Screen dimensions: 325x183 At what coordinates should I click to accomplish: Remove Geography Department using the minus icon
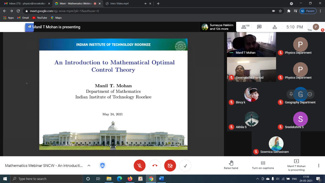coord(310,94)
